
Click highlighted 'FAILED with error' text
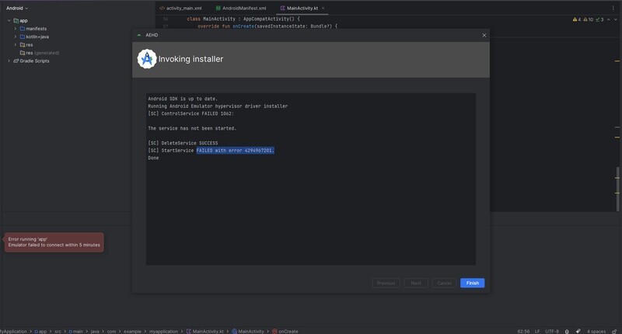[236, 151]
